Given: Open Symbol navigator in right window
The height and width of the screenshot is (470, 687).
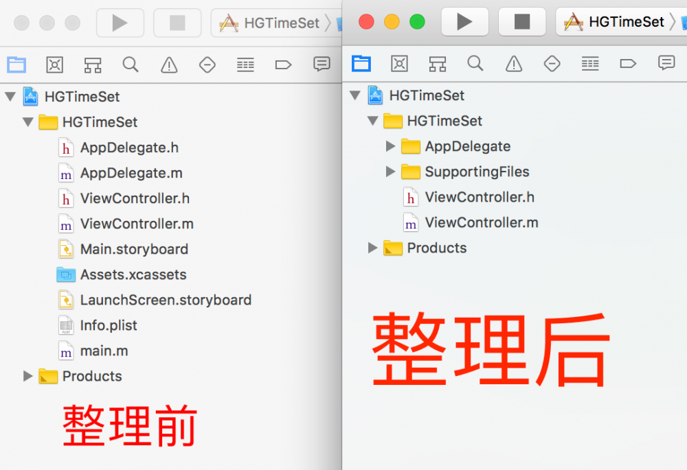Looking at the screenshot, I should (400, 63).
